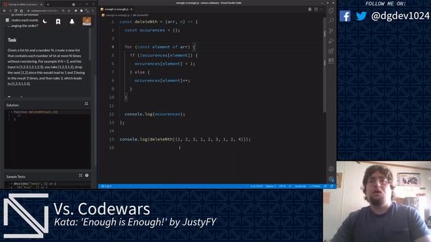Screen dimensions: 431x242
Task: Close the enough-is-enough.js editor tab
Action: coord(131,9)
